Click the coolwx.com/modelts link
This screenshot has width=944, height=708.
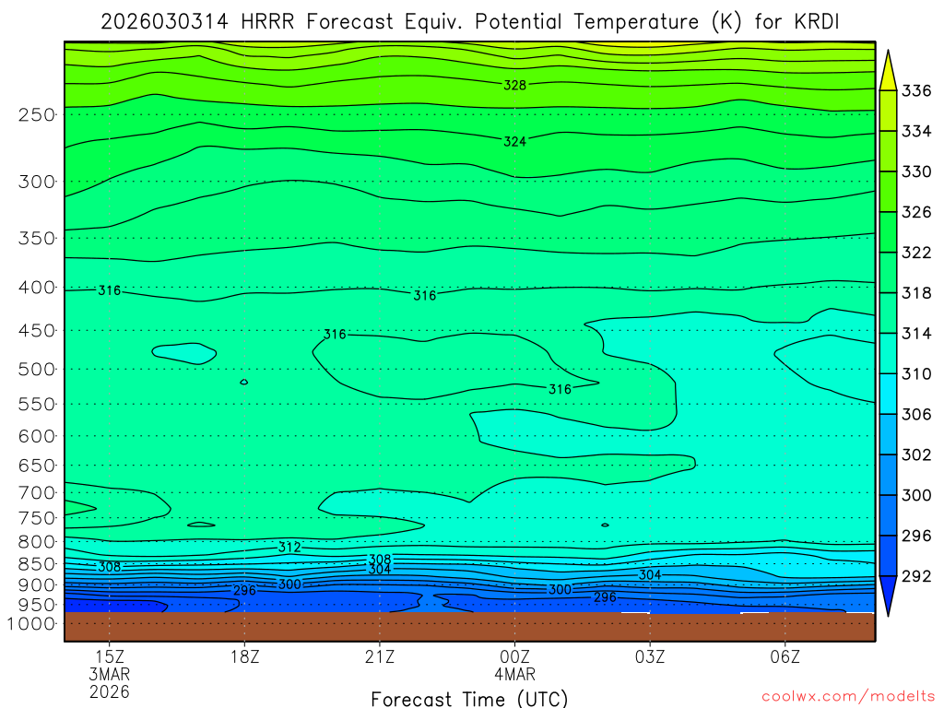[x=848, y=697]
